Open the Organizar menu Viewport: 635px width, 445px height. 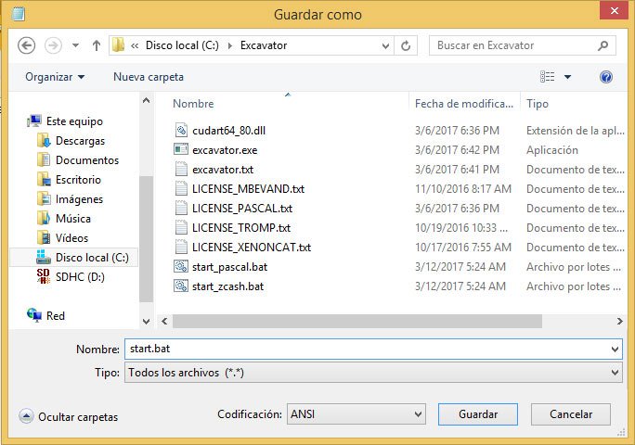click(x=55, y=77)
